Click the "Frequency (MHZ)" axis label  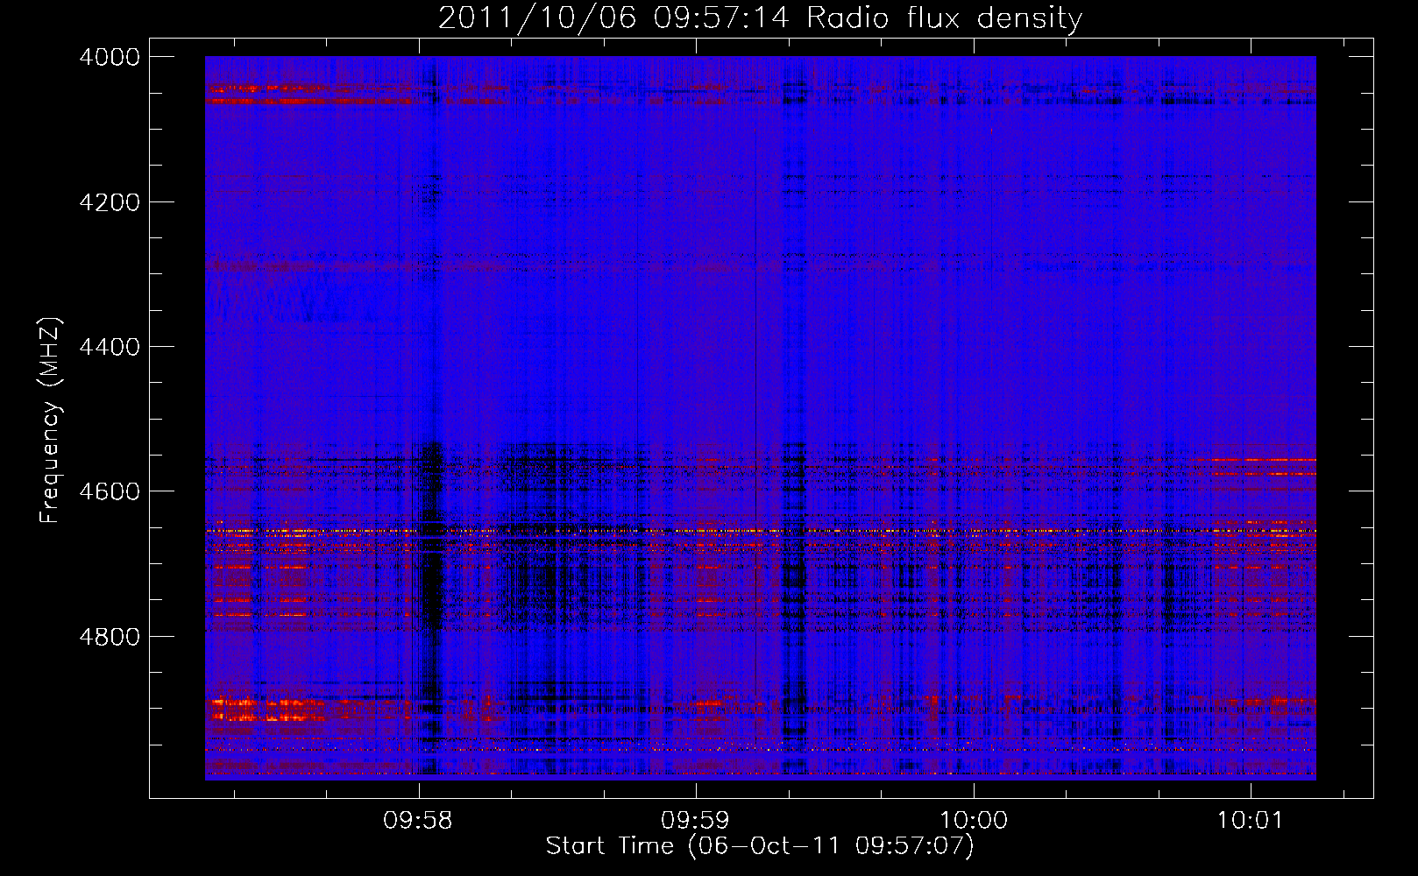(51, 420)
